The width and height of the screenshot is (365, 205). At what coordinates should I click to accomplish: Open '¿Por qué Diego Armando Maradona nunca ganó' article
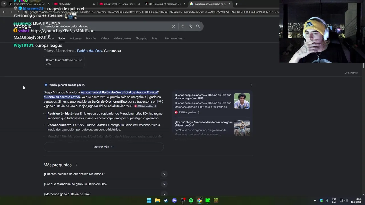click(203, 124)
